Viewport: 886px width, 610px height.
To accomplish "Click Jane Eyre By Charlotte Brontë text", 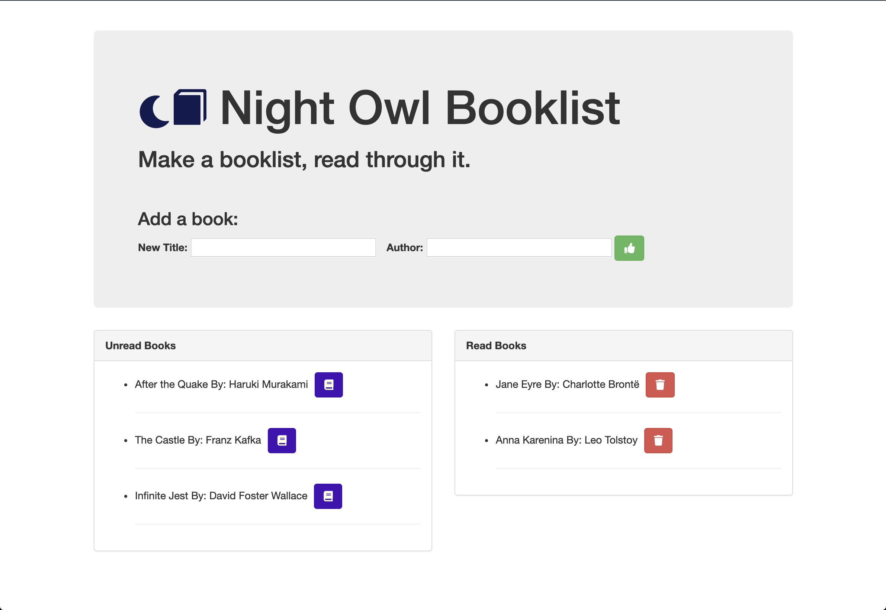I will (567, 385).
